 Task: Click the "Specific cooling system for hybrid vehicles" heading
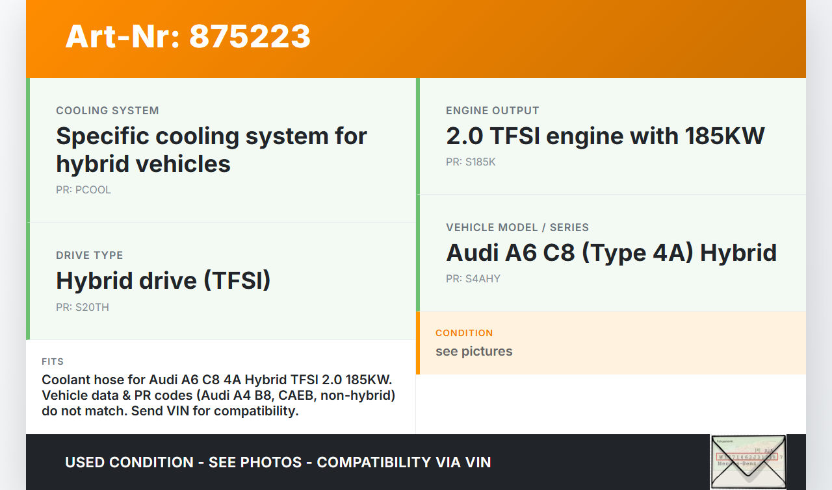(x=211, y=150)
